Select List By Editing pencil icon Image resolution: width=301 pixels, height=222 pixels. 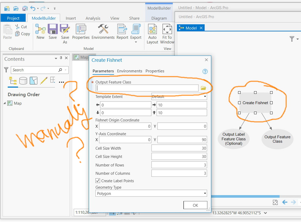(44, 81)
